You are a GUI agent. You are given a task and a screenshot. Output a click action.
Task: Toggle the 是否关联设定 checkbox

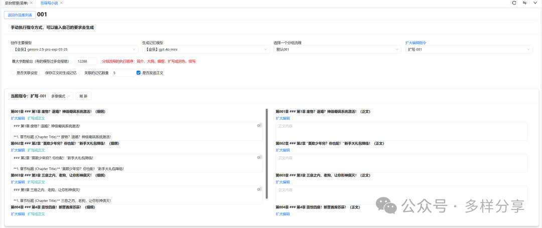(x=13, y=73)
